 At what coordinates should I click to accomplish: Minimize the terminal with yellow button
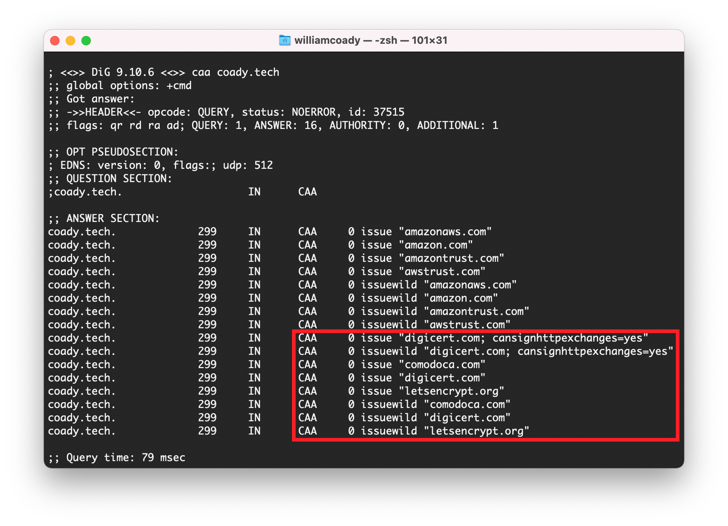(x=70, y=41)
